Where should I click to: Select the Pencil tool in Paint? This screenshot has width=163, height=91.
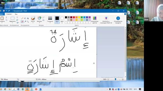coord(22,18)
